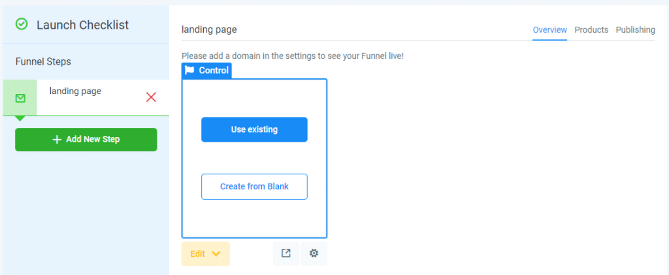Click Create from Blank button

point(254,186)
